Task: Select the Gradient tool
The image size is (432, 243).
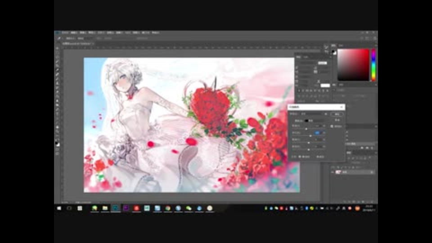Action: (x=57, y=97)
